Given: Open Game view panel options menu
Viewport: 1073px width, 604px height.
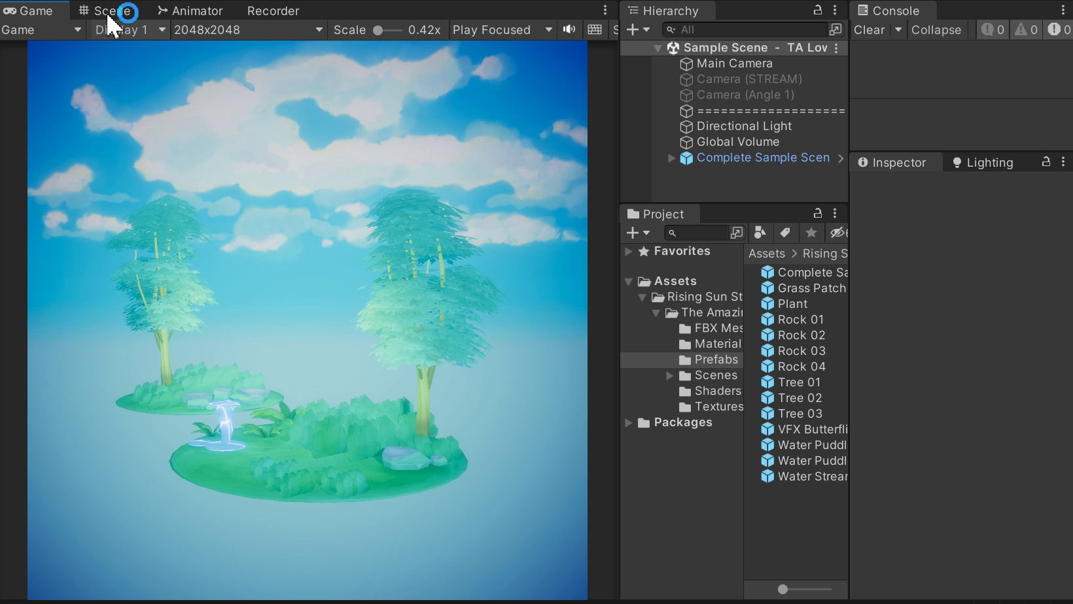Looking at the screenshot, I should pos(605,10).
